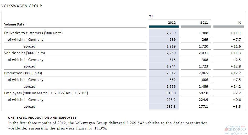The width and height of the screenshot is (248, 135).
Task: Select the 2,031 vehicle sales 2011 value
Action: click(x=204, y=53)
